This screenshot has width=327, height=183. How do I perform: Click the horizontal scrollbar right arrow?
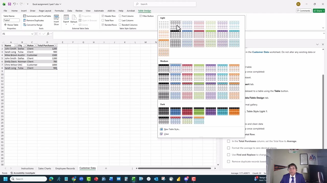click(x=215, y=168)
